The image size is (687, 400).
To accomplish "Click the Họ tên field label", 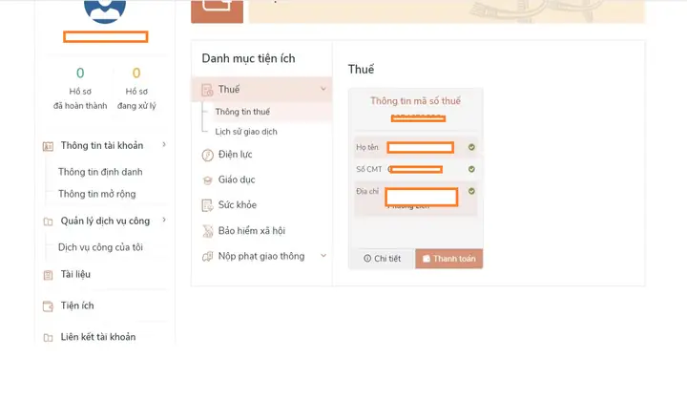I will (x=367, y=147).
